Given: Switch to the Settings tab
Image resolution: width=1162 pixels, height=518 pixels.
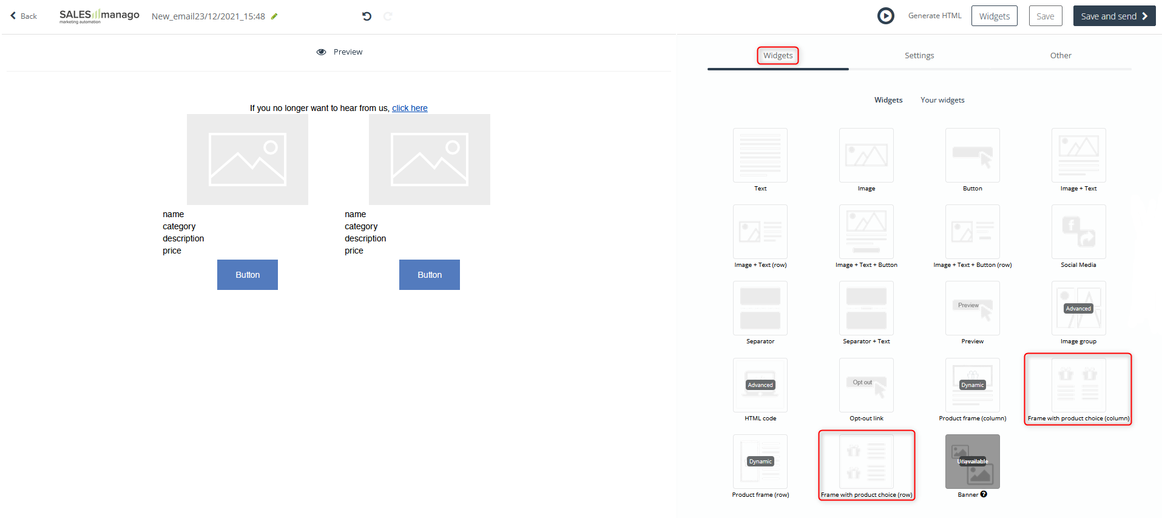Looking at the screenshot, I should click(x=919, y=55).
